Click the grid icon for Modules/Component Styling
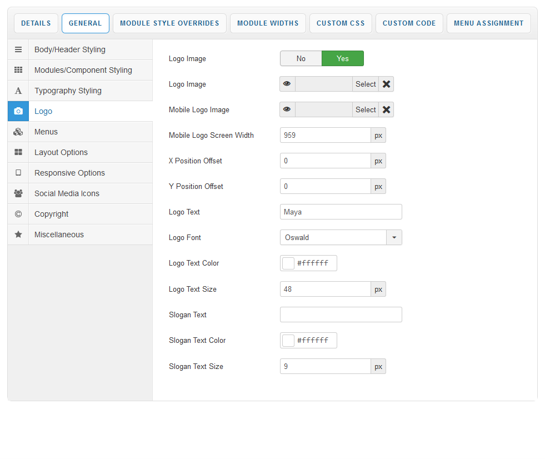Viewport: 545px width, 459px height. (18, 70)
